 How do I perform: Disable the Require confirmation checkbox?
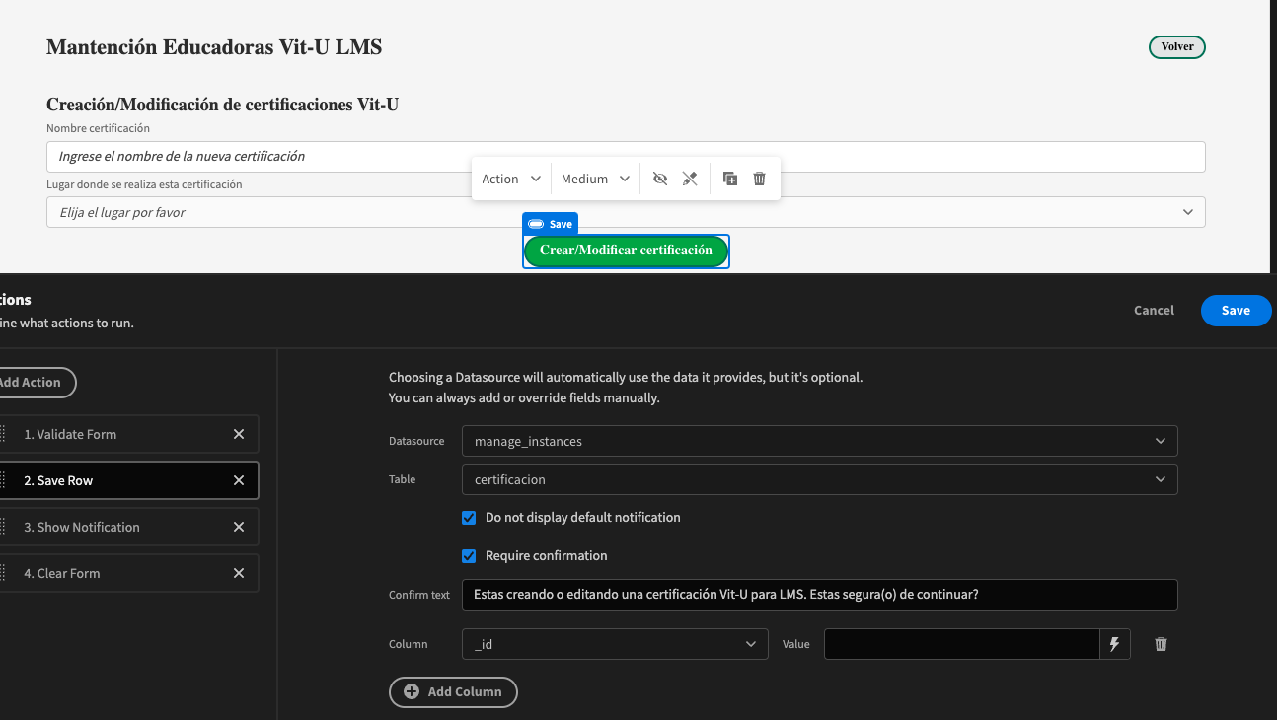468,555
